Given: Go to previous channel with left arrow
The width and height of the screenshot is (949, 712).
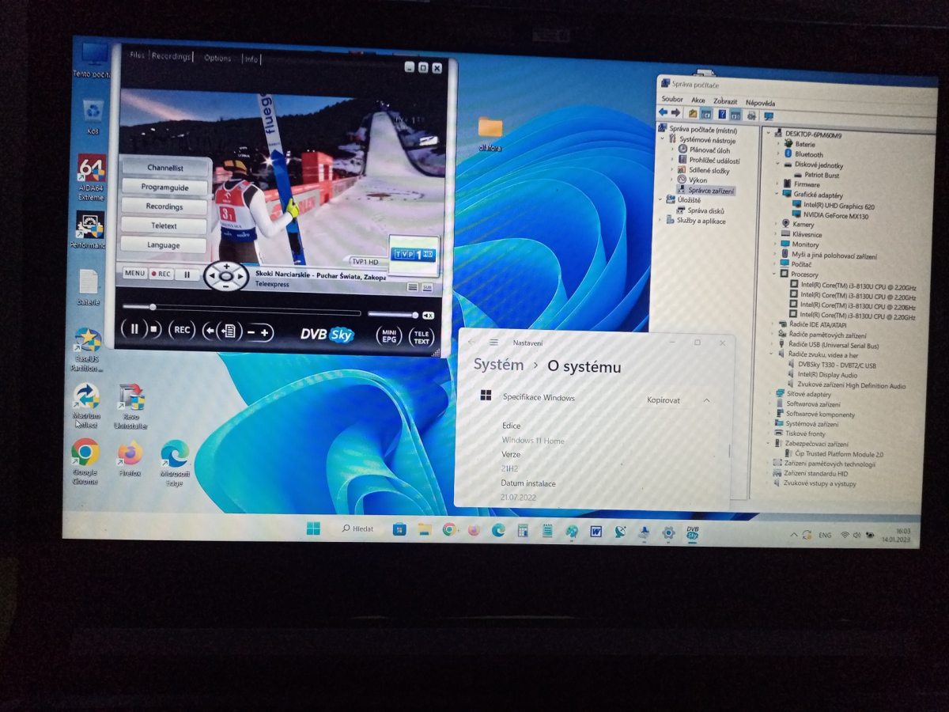Looking at the screenshot, I should coord(209,331).
